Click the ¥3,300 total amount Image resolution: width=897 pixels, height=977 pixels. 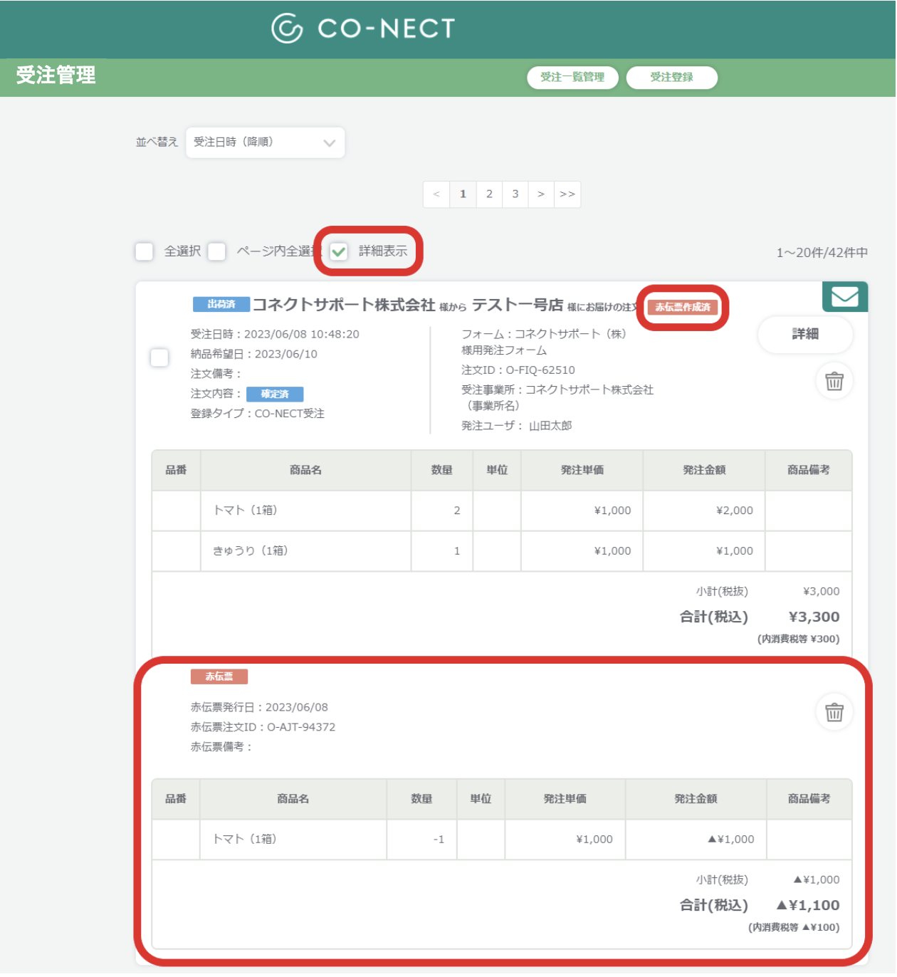(x=814, y=617)
